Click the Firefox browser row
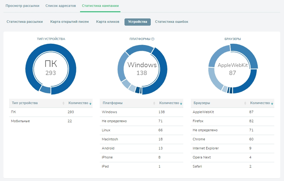Viewport: 284px width, 181px height. [233, 121]
